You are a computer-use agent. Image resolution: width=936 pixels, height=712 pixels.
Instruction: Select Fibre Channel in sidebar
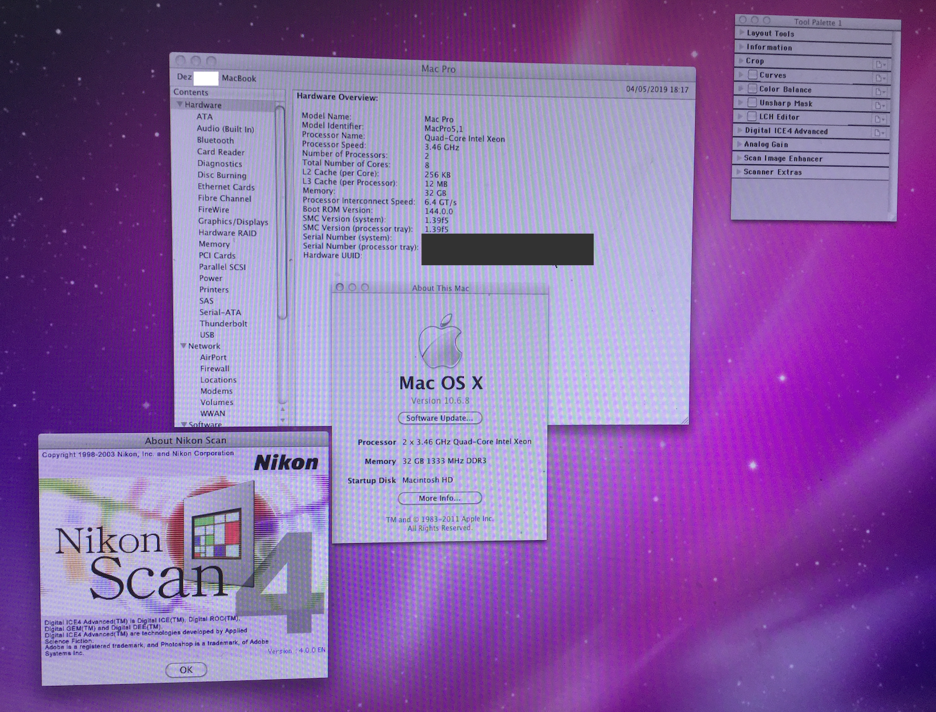(x=225, y=198)
